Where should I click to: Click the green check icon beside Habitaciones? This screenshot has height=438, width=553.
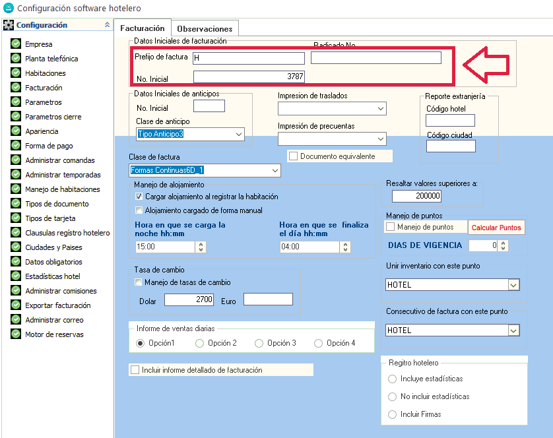(x=16, y=73)
